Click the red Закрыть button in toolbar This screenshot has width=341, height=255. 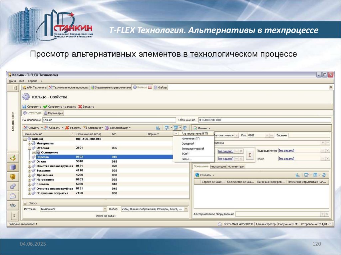(x=86, y=107)
